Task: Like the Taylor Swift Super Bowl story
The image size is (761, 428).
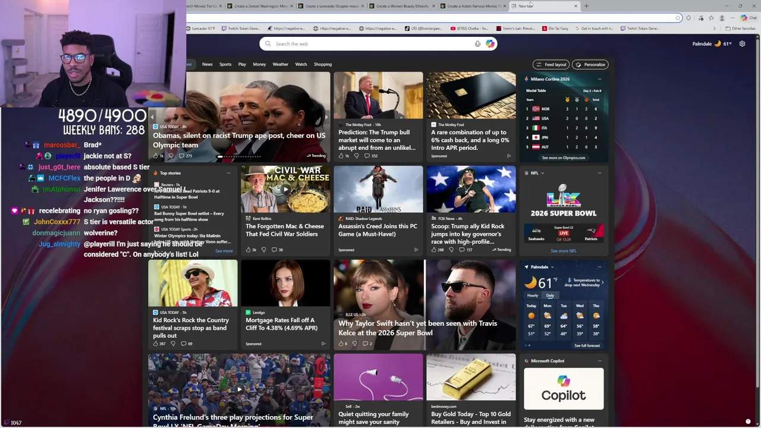Action: (x=342, y=344)
